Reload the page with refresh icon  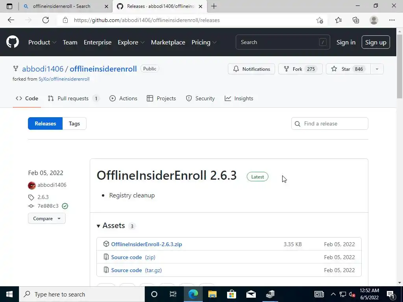(x=46, y=20)
